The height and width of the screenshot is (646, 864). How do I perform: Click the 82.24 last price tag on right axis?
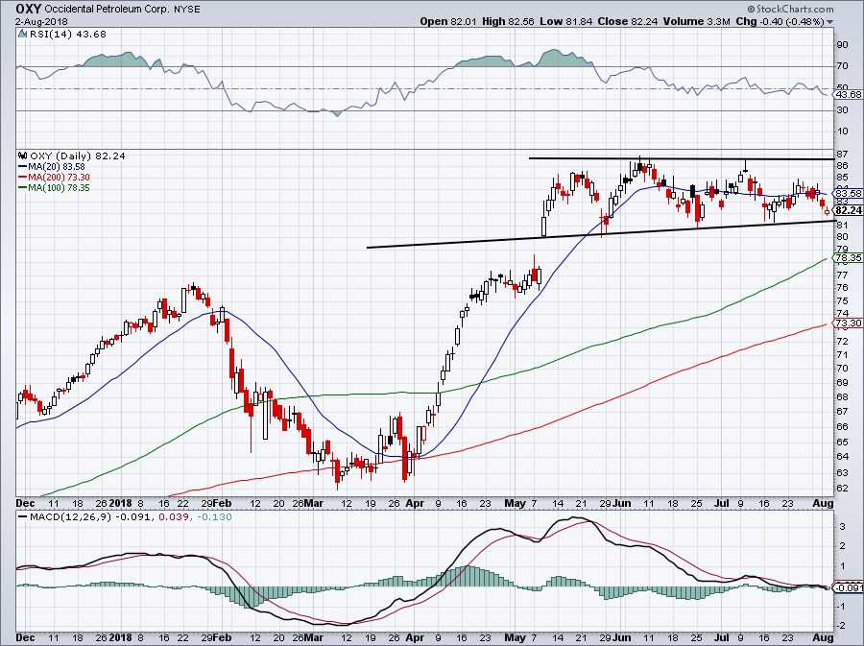tap(848, 210)
